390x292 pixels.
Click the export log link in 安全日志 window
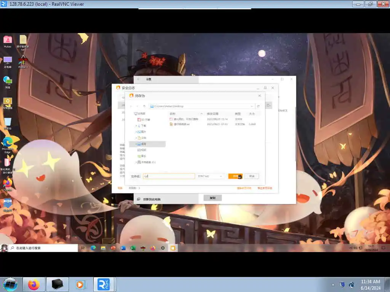pos(265,188)
